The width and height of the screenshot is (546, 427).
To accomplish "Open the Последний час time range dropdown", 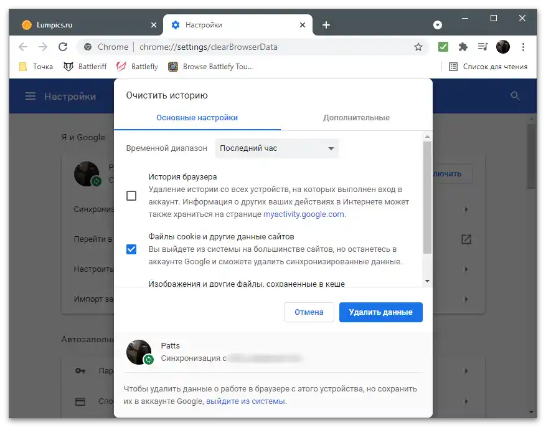I will (277, 148).
